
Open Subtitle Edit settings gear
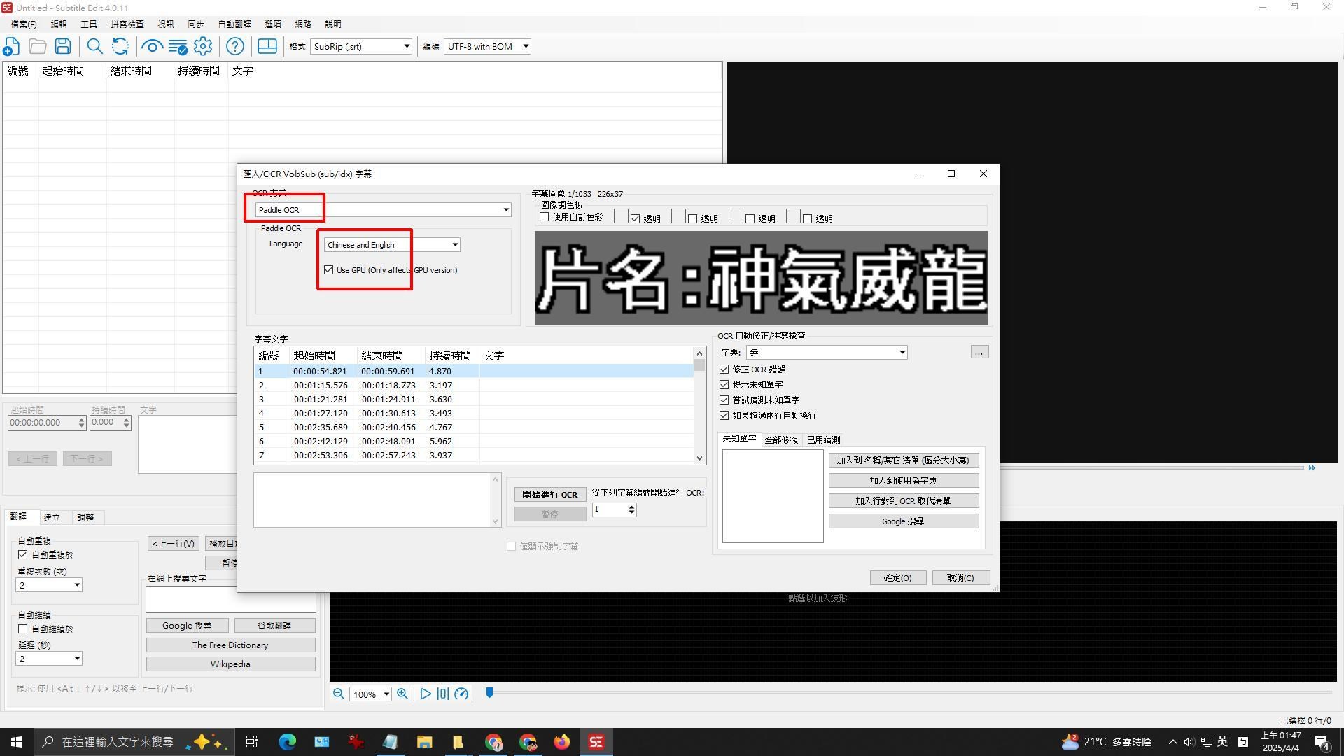(x=202, y=46)
